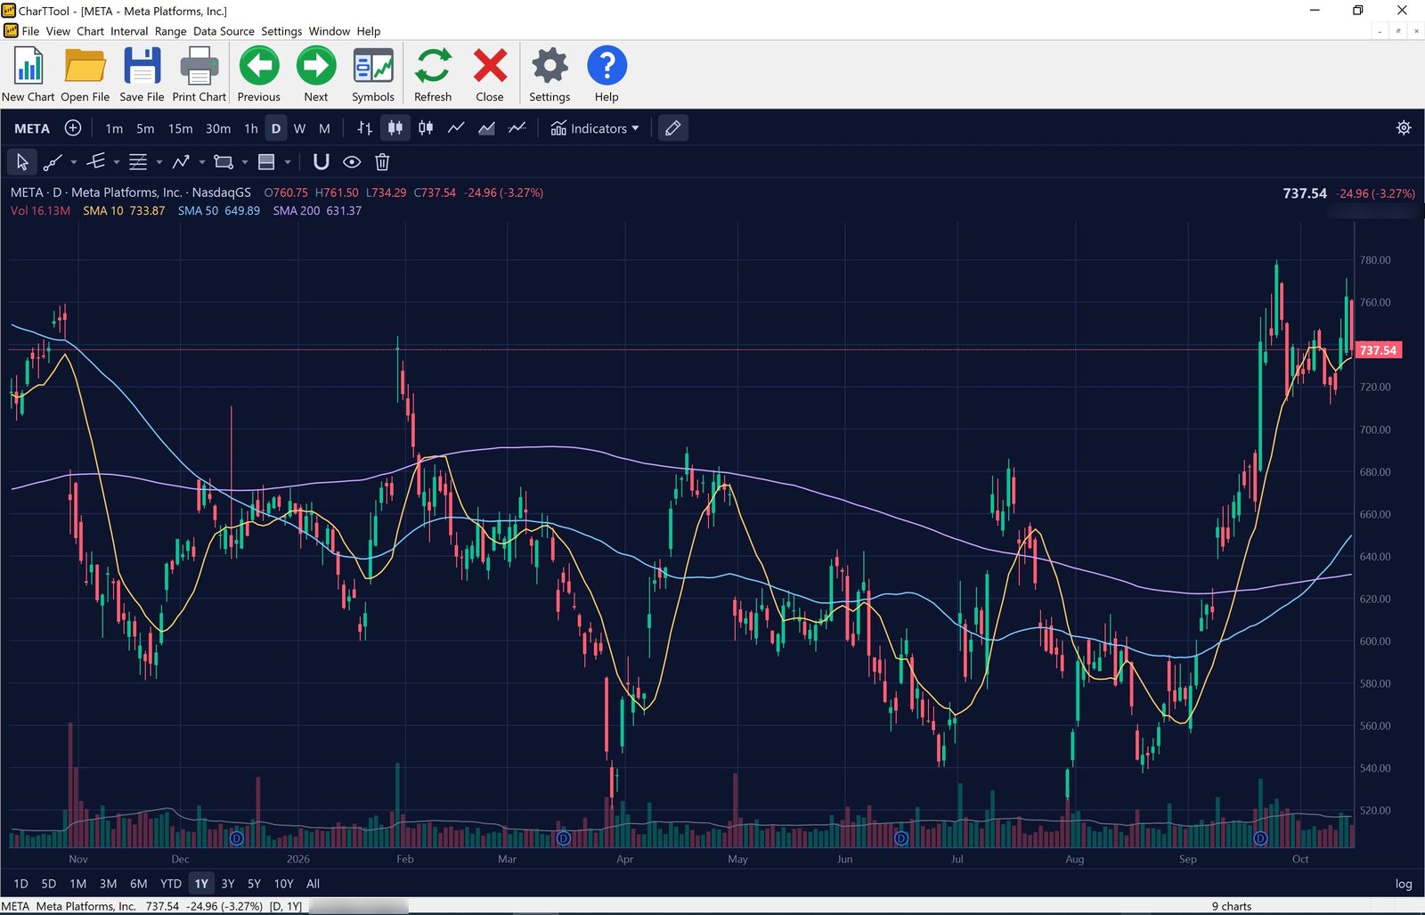Open the Interval menu
This screenshot has height=915, width=1425.
point(129,31)
